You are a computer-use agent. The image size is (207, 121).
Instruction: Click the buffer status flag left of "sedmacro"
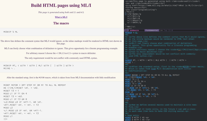[127, 30]
